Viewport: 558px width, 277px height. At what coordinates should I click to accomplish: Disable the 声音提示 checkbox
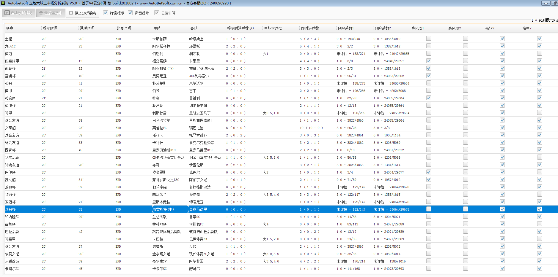[130, 13]
